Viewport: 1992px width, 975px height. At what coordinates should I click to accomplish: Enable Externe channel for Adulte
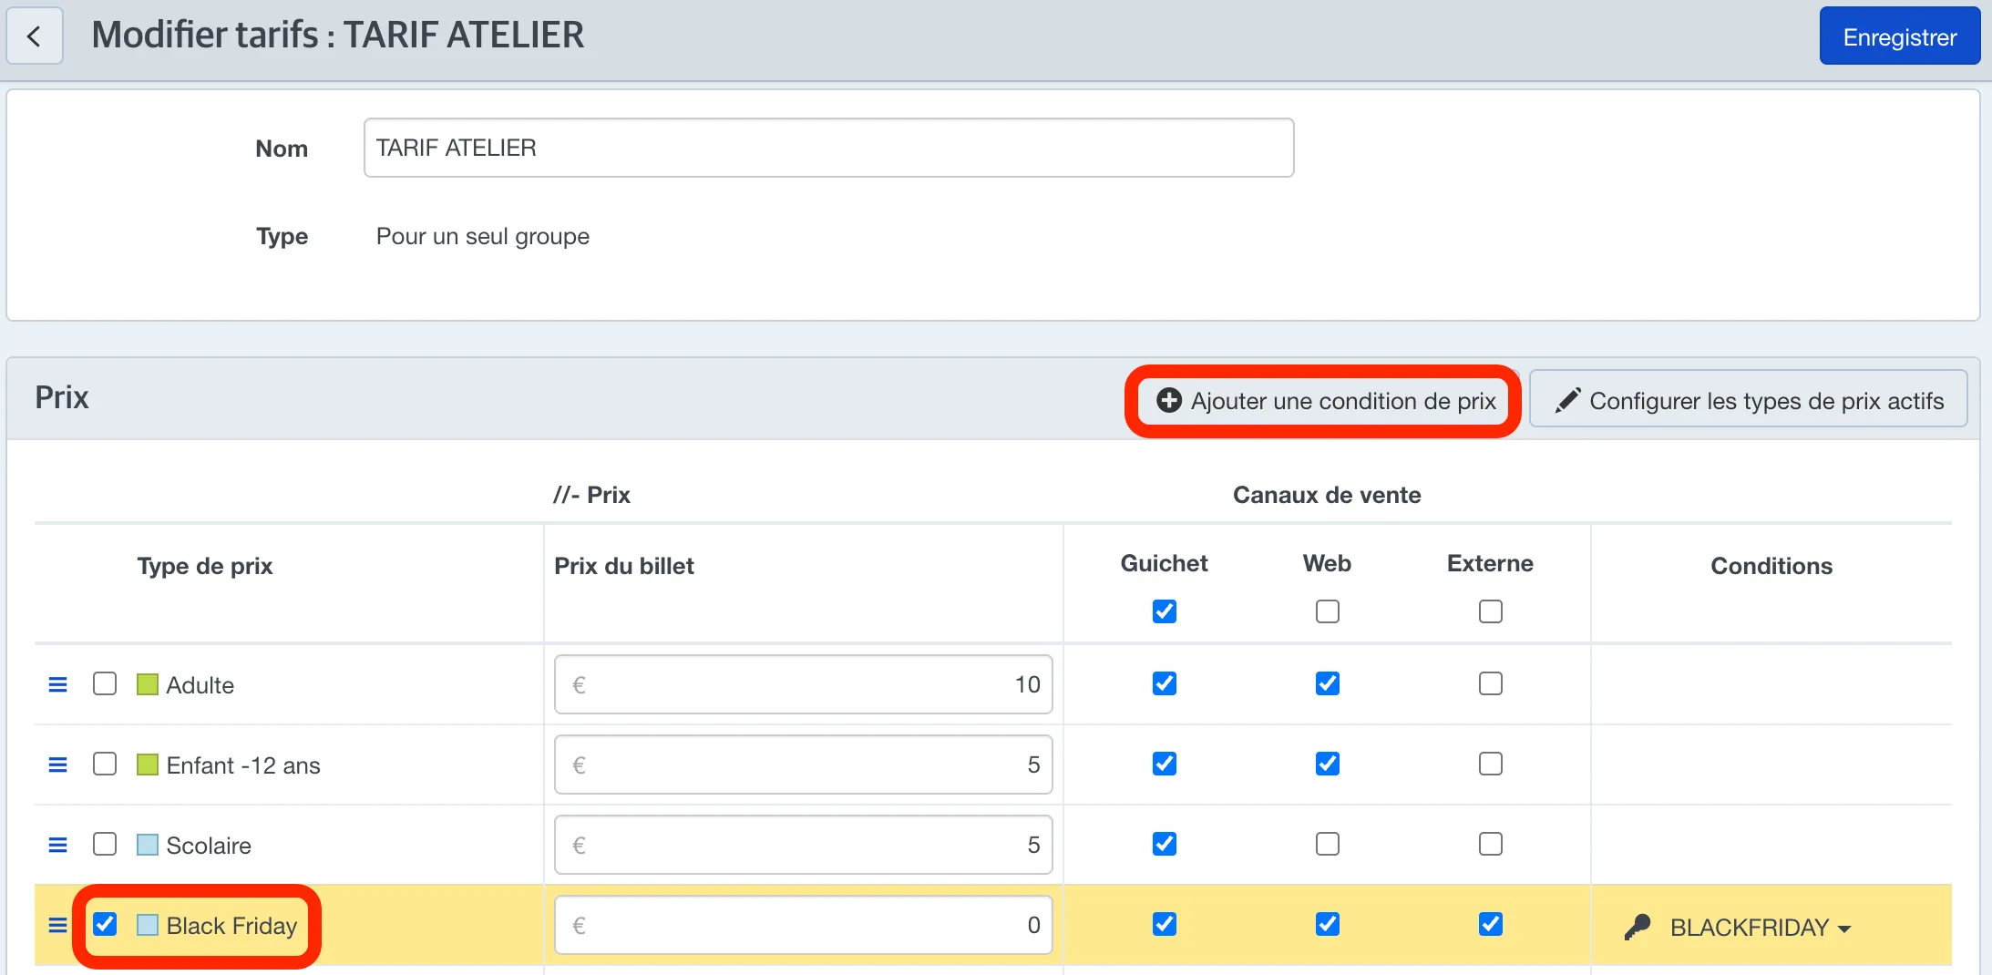click(1491, 683)
